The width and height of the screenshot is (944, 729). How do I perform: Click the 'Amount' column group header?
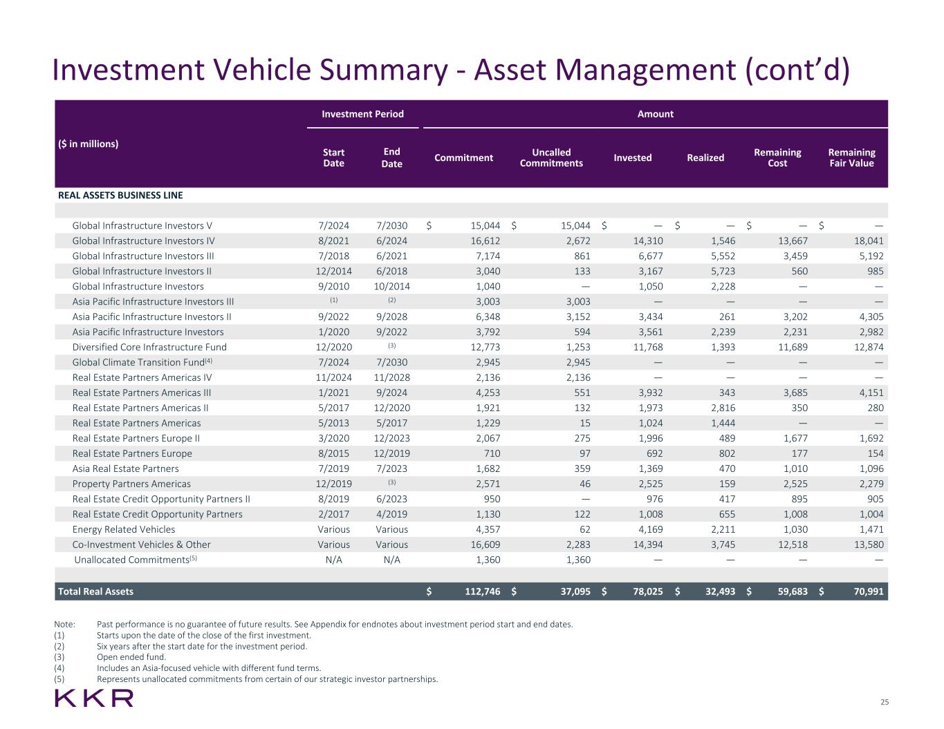pyautogui.click(x=655, y=114)
